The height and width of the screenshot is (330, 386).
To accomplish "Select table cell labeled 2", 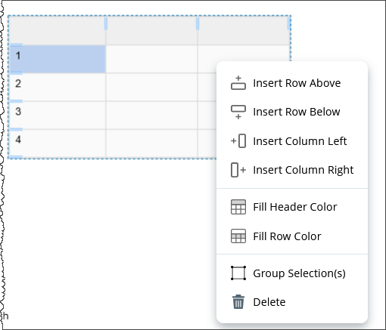I will coord(58,87).
